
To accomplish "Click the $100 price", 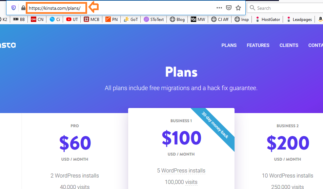I will [x=181, y=138].
